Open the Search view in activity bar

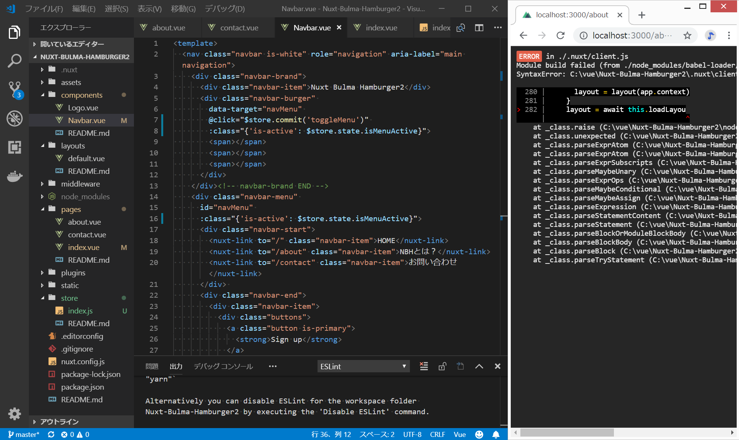[x=14, y=61]
